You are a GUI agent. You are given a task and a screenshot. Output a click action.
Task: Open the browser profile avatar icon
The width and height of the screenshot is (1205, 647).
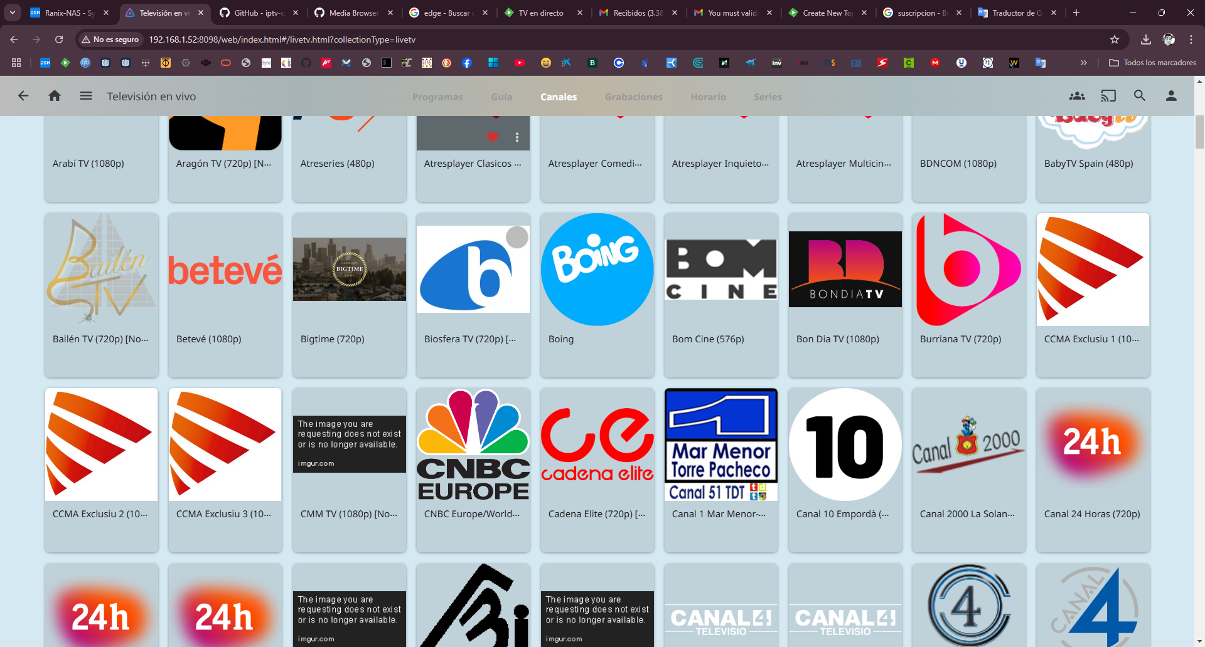1169,39
